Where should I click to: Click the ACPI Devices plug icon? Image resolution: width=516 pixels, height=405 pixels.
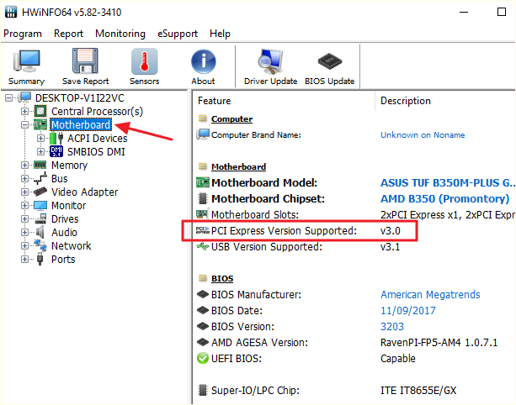pos(56,139)
